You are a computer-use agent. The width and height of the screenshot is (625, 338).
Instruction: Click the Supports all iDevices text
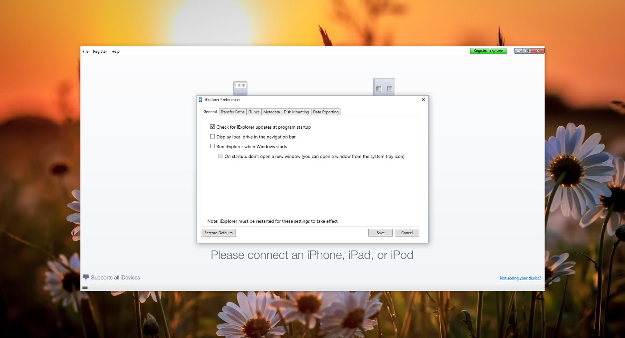(116, 278)
